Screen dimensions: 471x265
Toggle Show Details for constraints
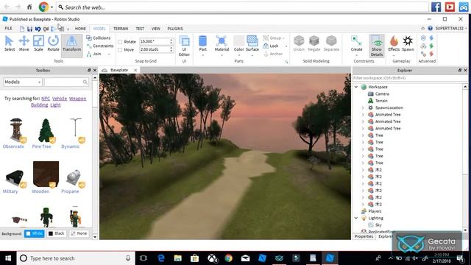point(377,46)
